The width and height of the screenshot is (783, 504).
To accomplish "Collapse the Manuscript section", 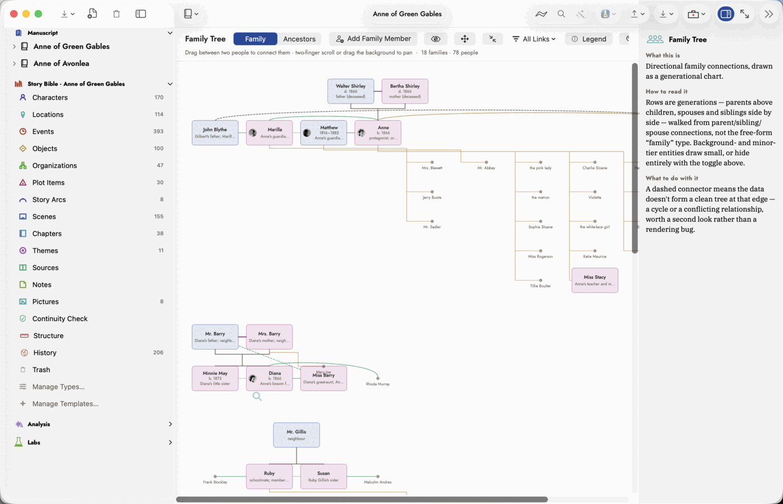I will coord(170,33).
